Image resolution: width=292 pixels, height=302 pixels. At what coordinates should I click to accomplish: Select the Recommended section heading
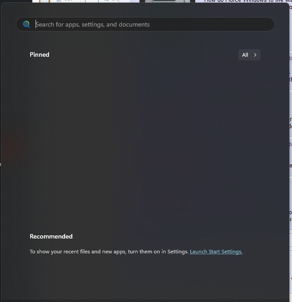51,236
